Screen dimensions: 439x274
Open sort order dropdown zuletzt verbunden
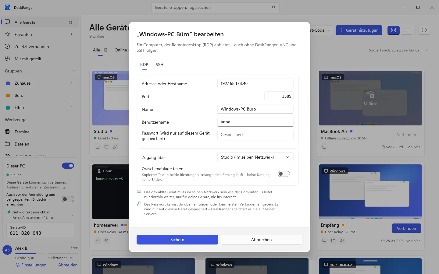click(398, 50)
